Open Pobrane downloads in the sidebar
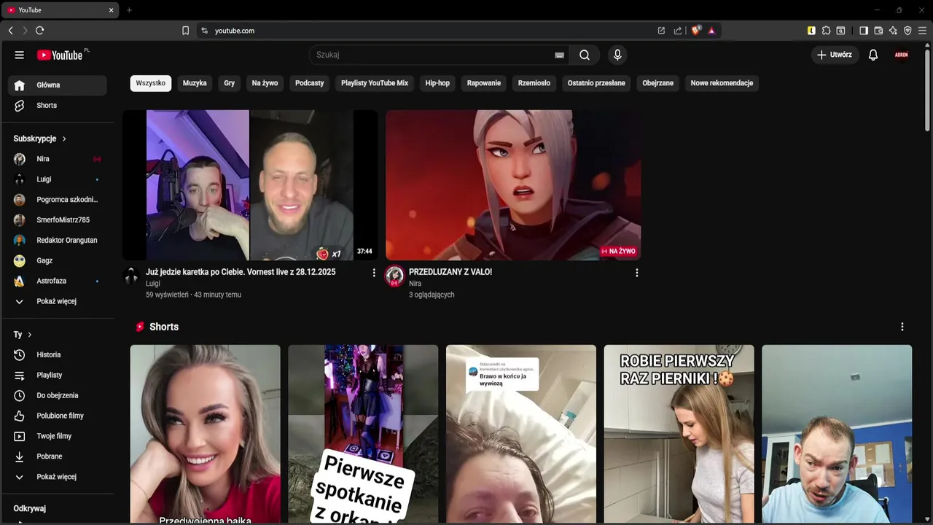This screenshot has height=525, width=933. [58, 457]
